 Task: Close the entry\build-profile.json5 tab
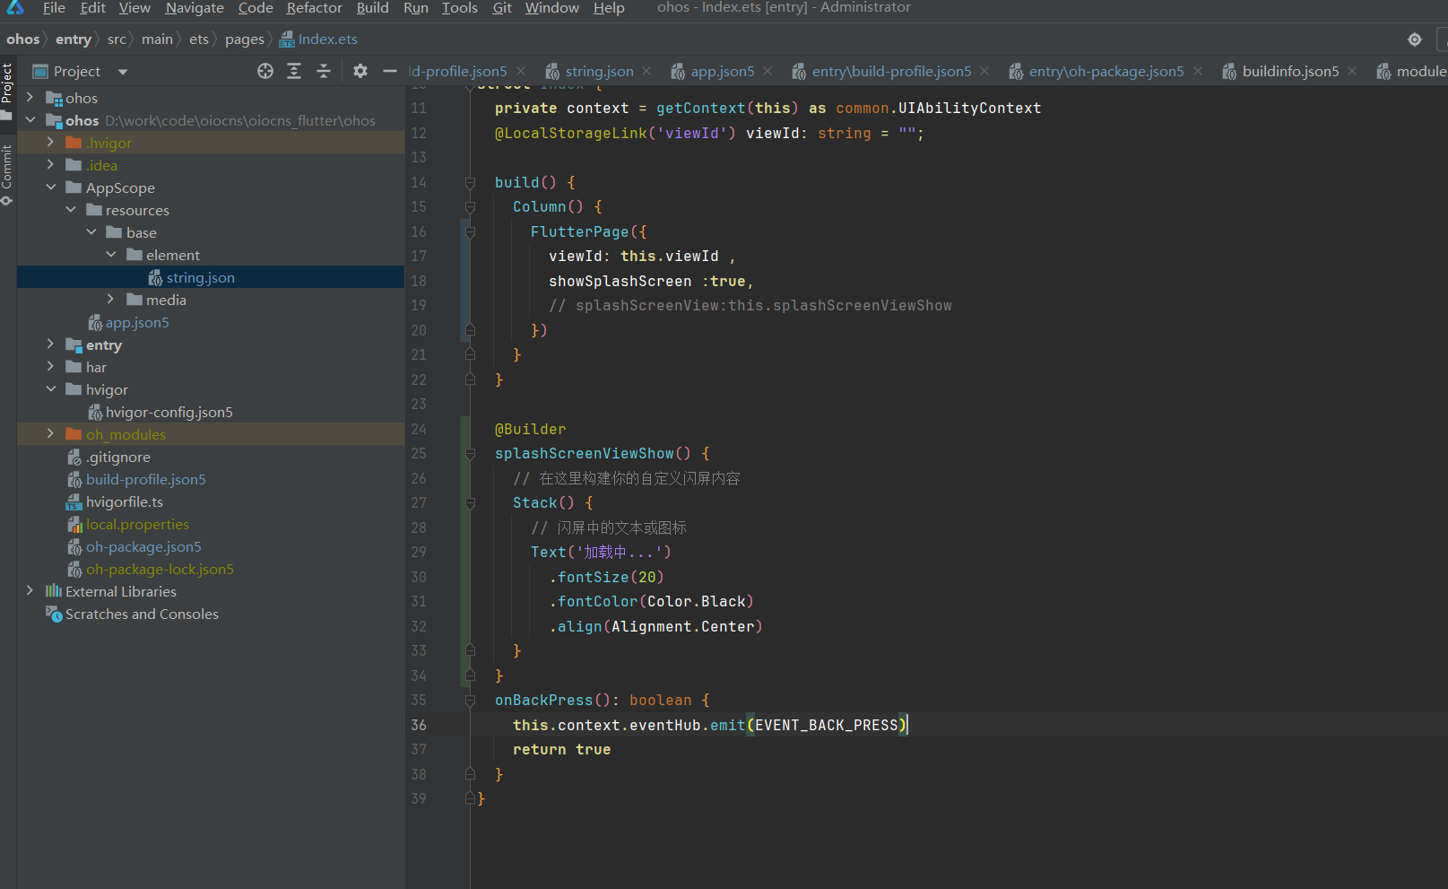(x=984, y=72)
